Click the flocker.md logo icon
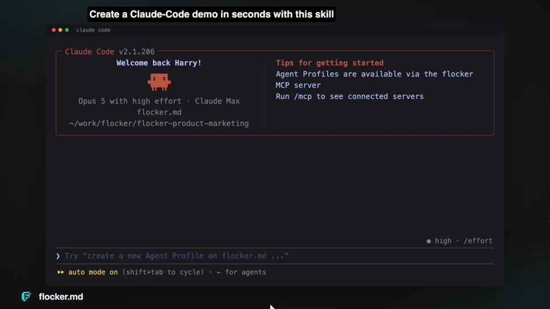Screen dimensions: 550x309 (26, 296)
